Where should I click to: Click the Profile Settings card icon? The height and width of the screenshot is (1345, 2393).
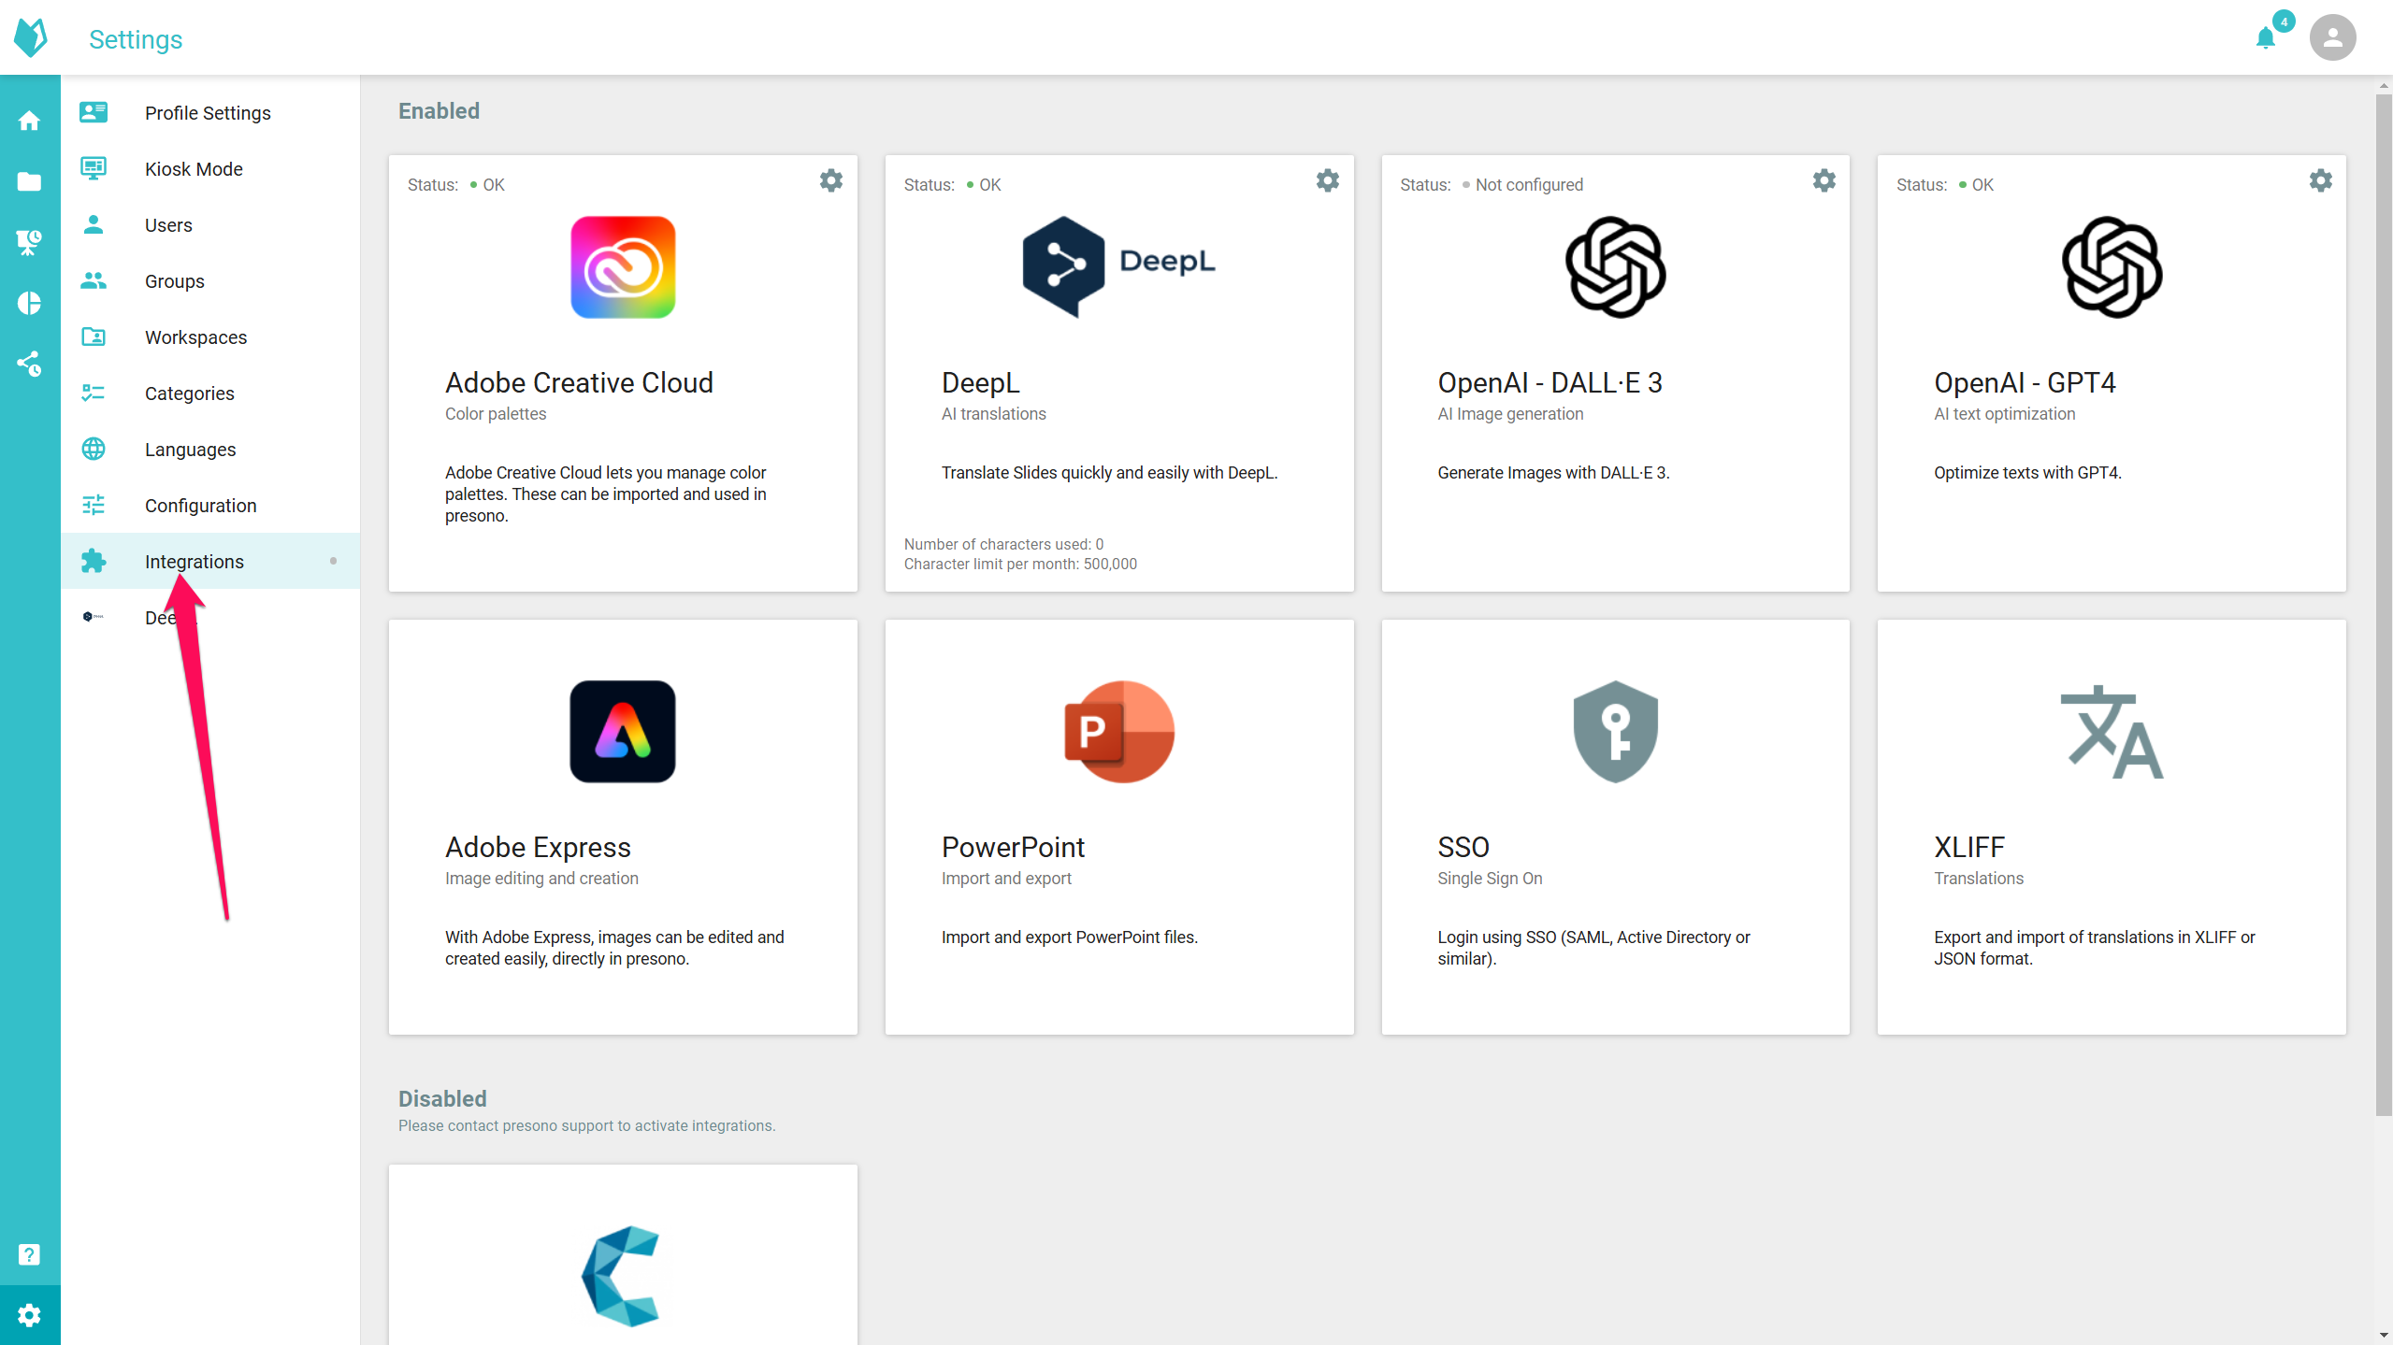coord(94,112)
